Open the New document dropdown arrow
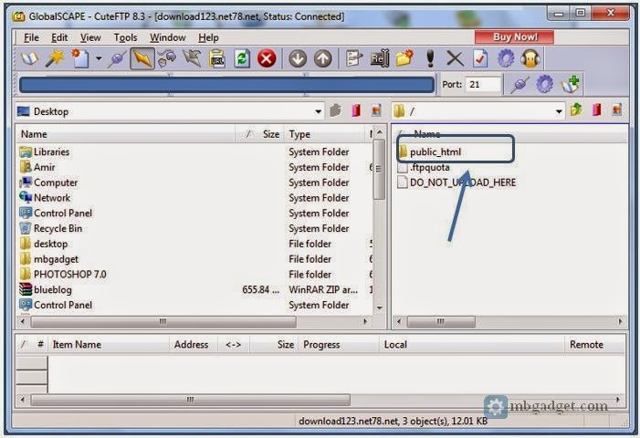This screenshot has height=438, width=640. pyautogui.click(x=99, y=58)
